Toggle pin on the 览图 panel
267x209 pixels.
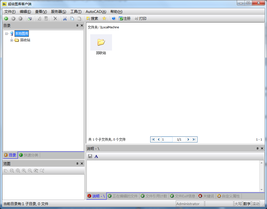77,164
